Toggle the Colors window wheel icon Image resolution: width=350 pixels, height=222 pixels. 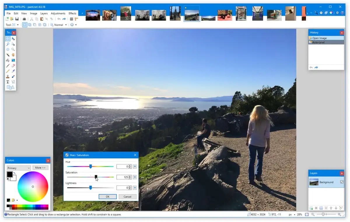tap(331, 13)
